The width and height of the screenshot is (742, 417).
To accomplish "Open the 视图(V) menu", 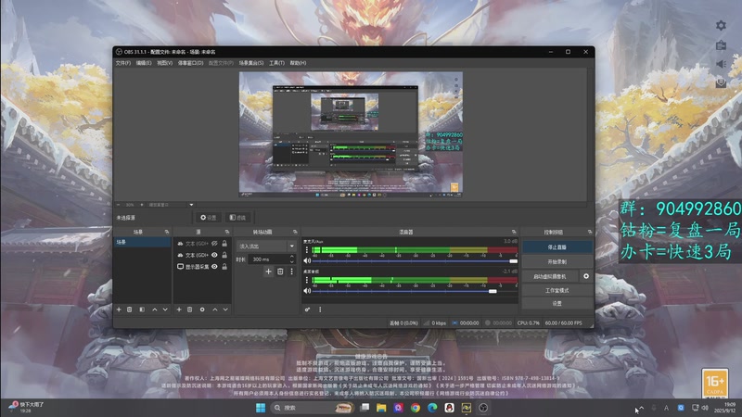I will pyautogui.click(x=165, y=63).
